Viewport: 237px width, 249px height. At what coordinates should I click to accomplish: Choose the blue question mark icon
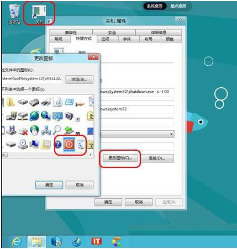58,145
